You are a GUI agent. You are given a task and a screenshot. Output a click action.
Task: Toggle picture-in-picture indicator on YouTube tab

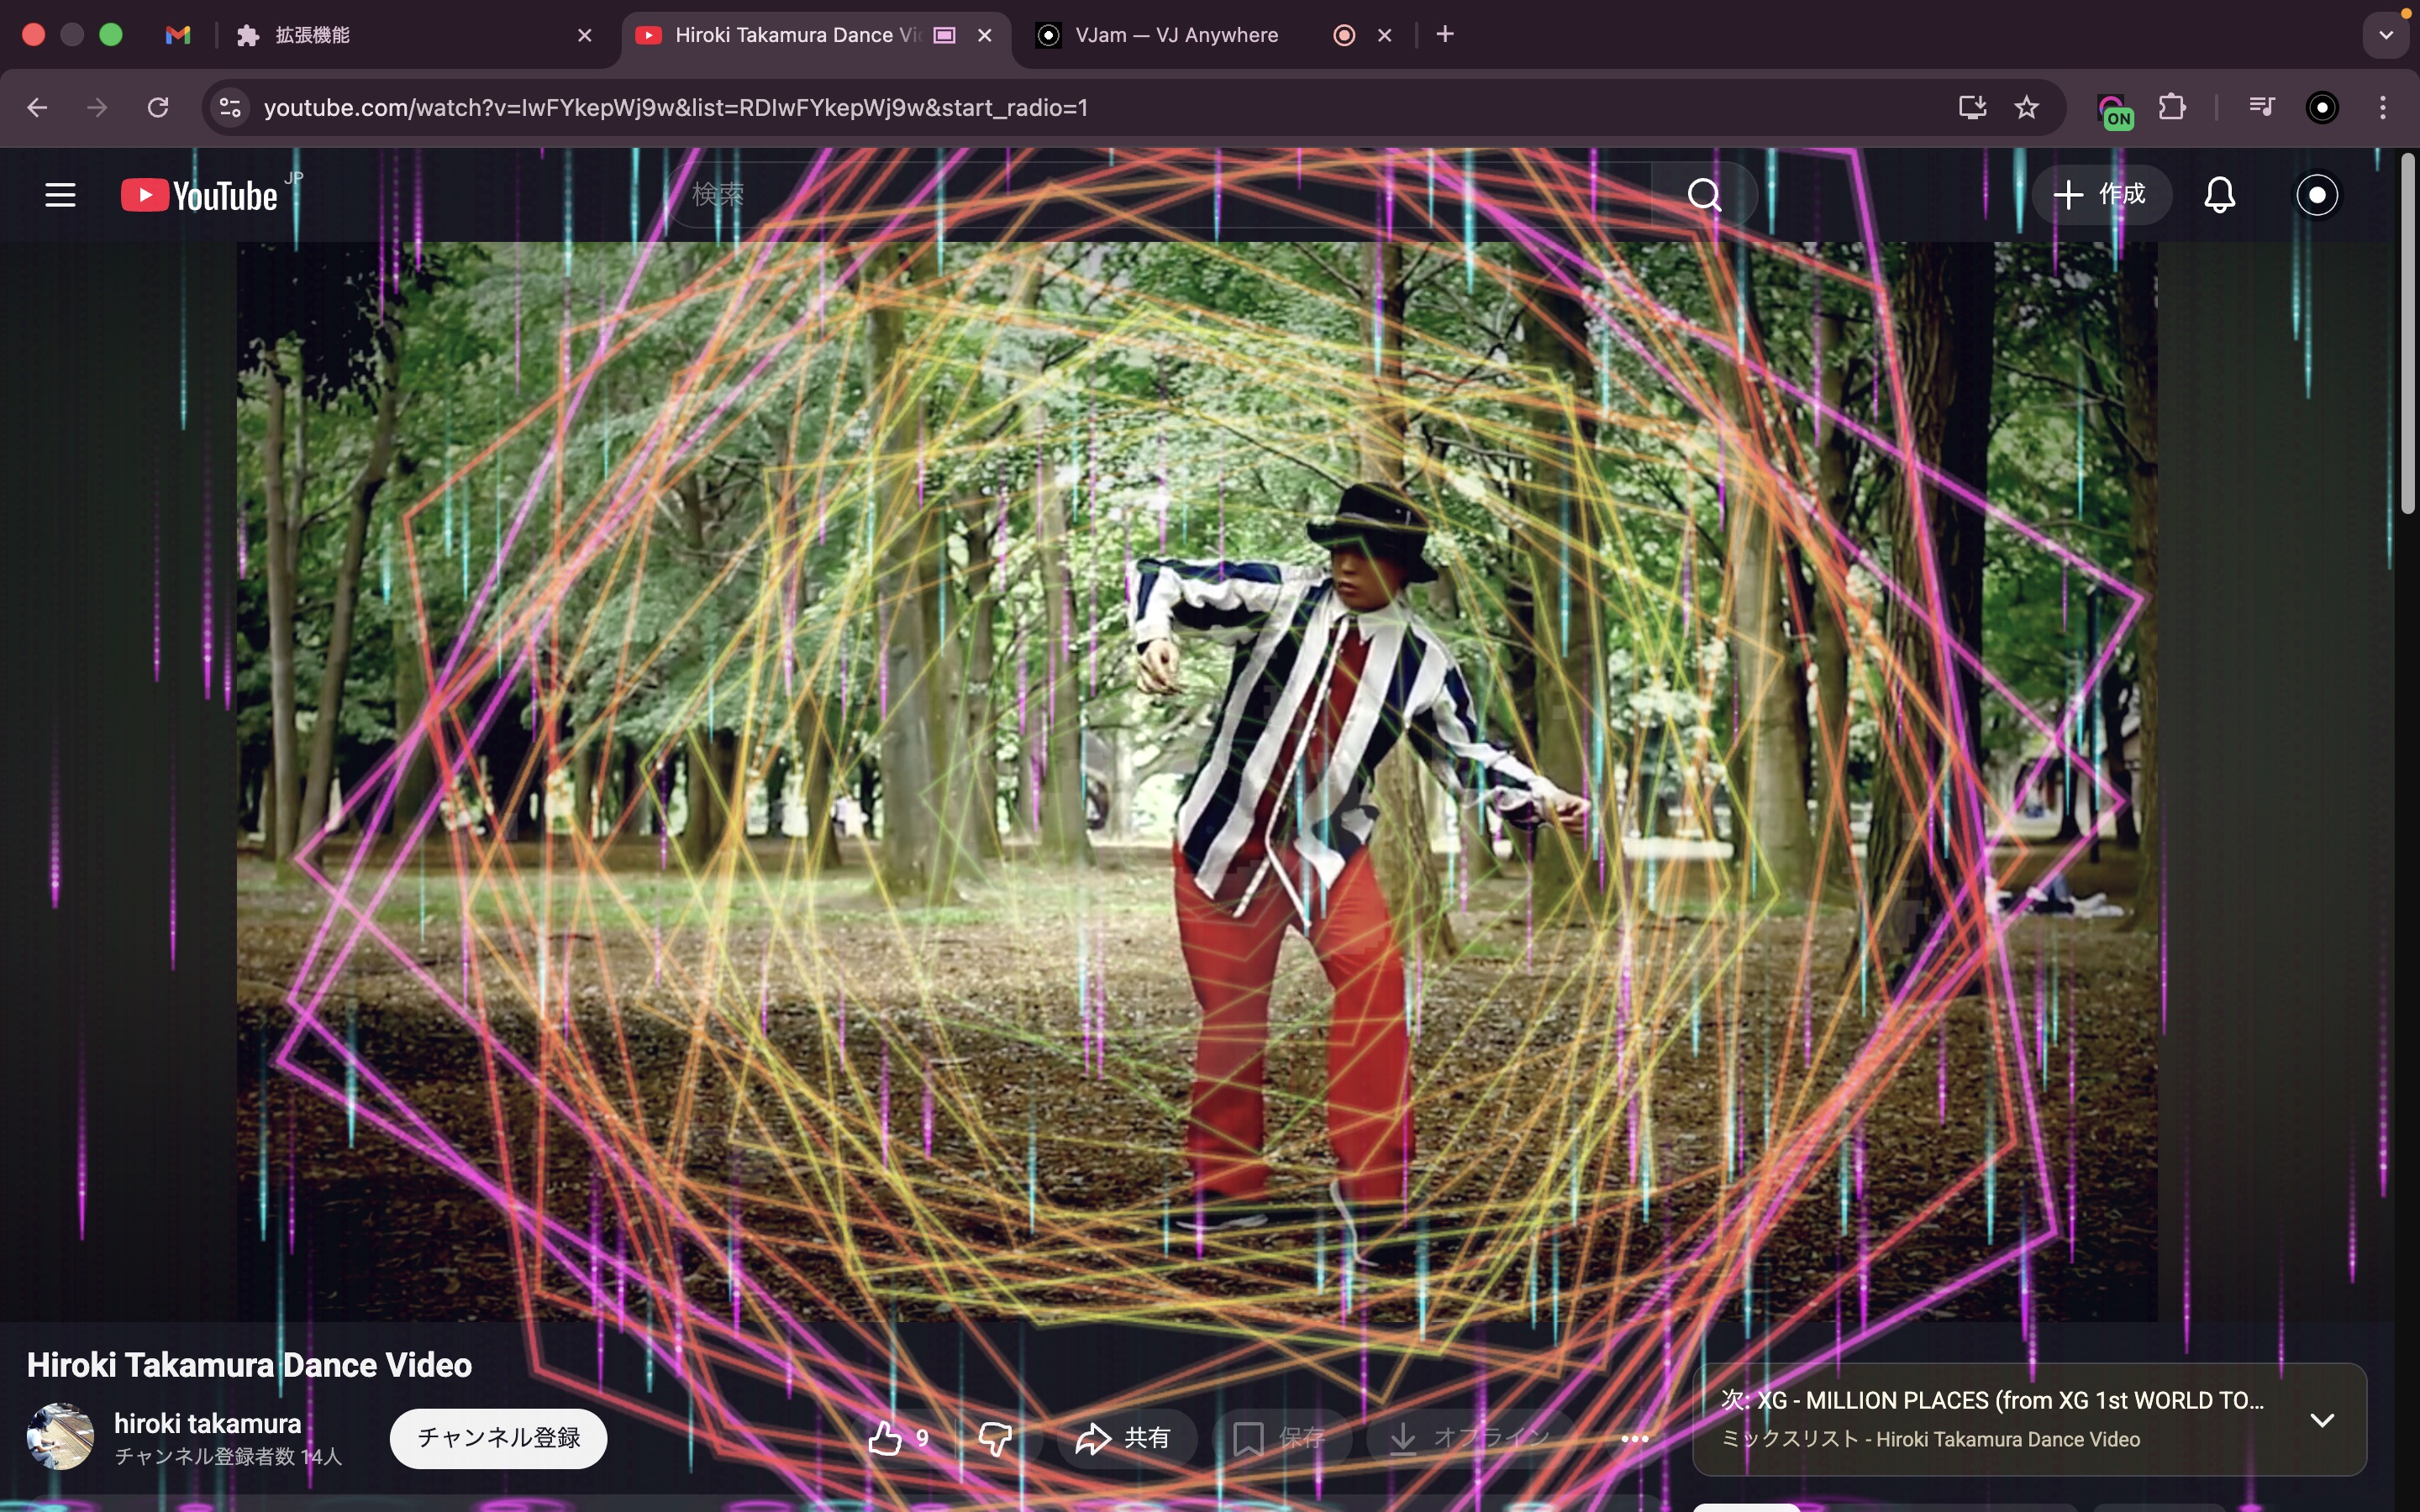point(944,35)
